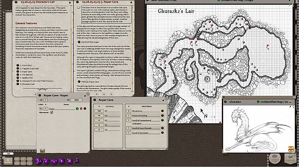Toggle lock on Ghurazkz's Lair story window
299x167 pixels.
pos(70,2)
